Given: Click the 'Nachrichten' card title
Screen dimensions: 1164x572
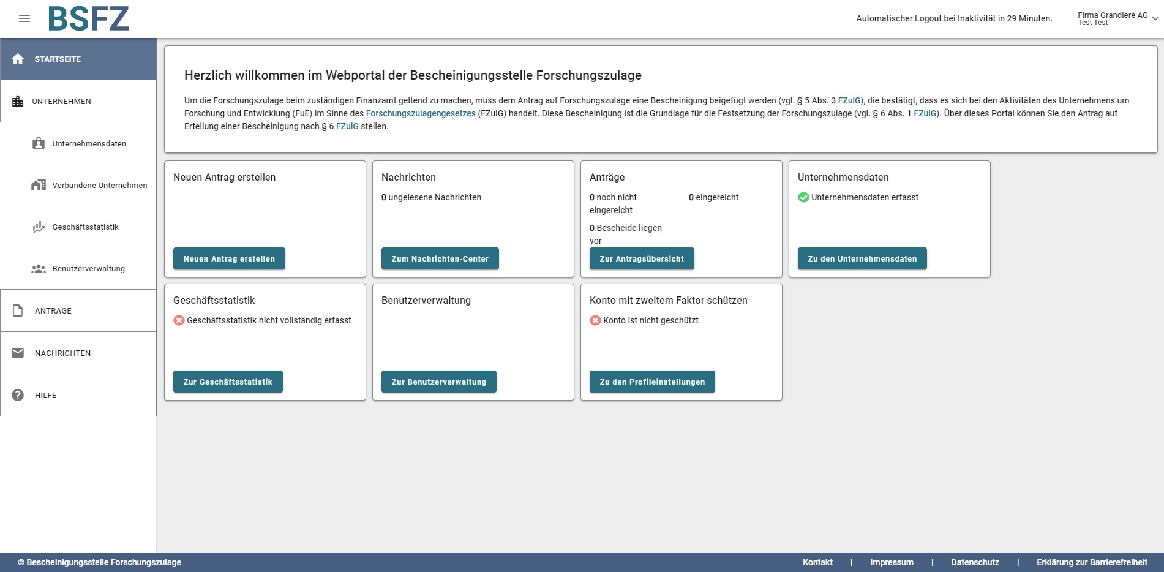Looking at the screenshot, I should [x=408, y=177].
